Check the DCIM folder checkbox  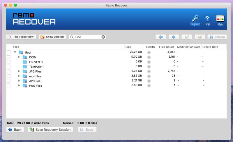tap(9, 57)
